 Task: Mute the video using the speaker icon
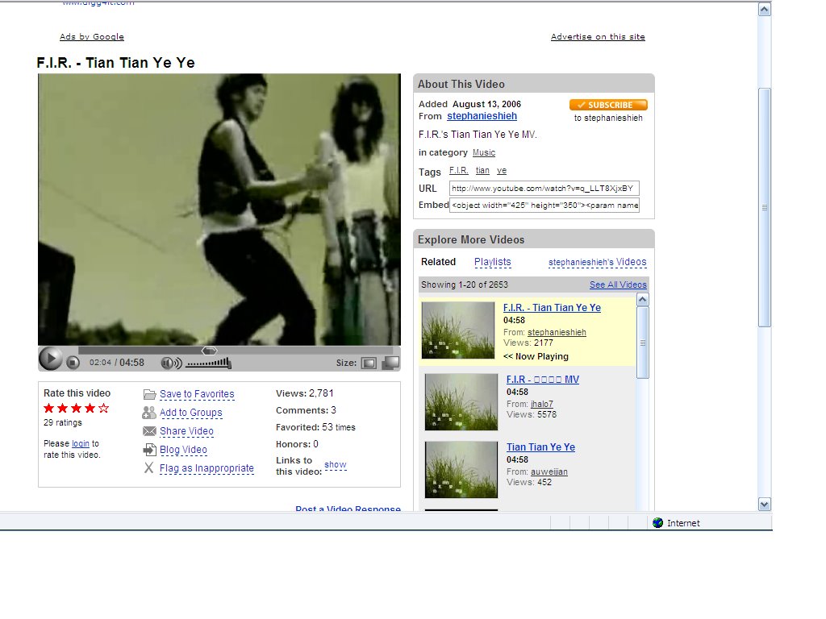click(x=171, y=363)
